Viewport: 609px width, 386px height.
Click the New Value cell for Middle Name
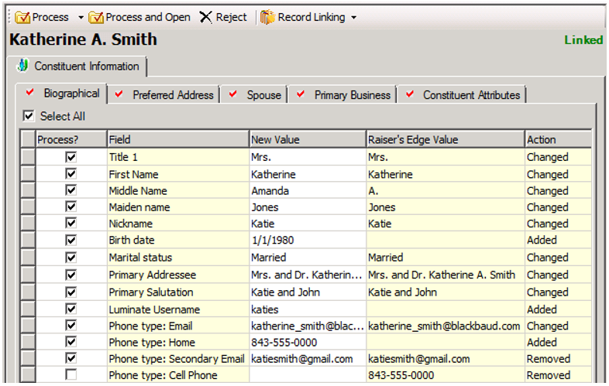307,191
